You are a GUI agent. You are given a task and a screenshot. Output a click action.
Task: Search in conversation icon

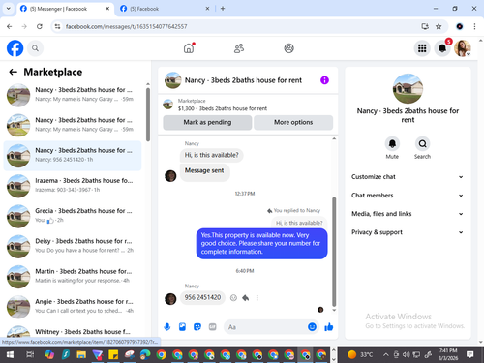point(422,143)
